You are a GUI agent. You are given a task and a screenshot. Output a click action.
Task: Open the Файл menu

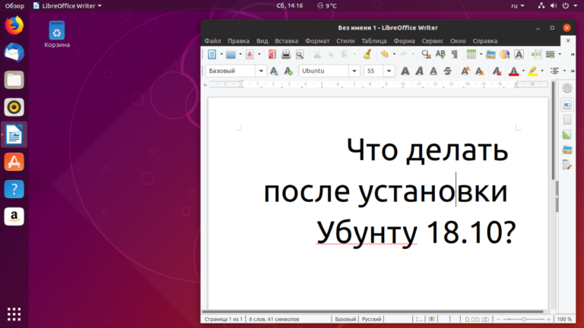(x=212, y=41)
